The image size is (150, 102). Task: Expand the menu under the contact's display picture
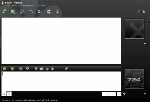(145, 44)
